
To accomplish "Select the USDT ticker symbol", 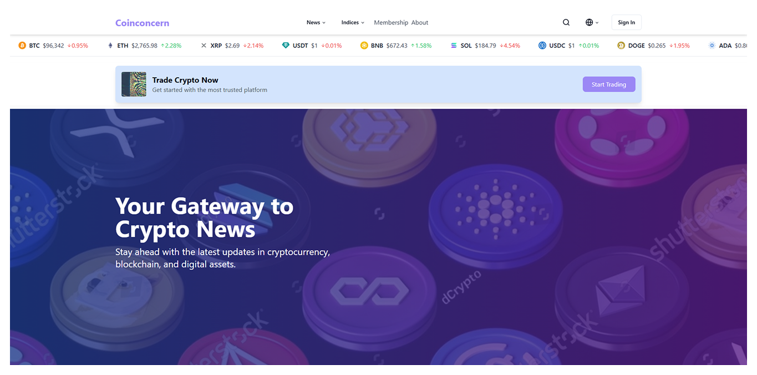I will tap(301, 45).
